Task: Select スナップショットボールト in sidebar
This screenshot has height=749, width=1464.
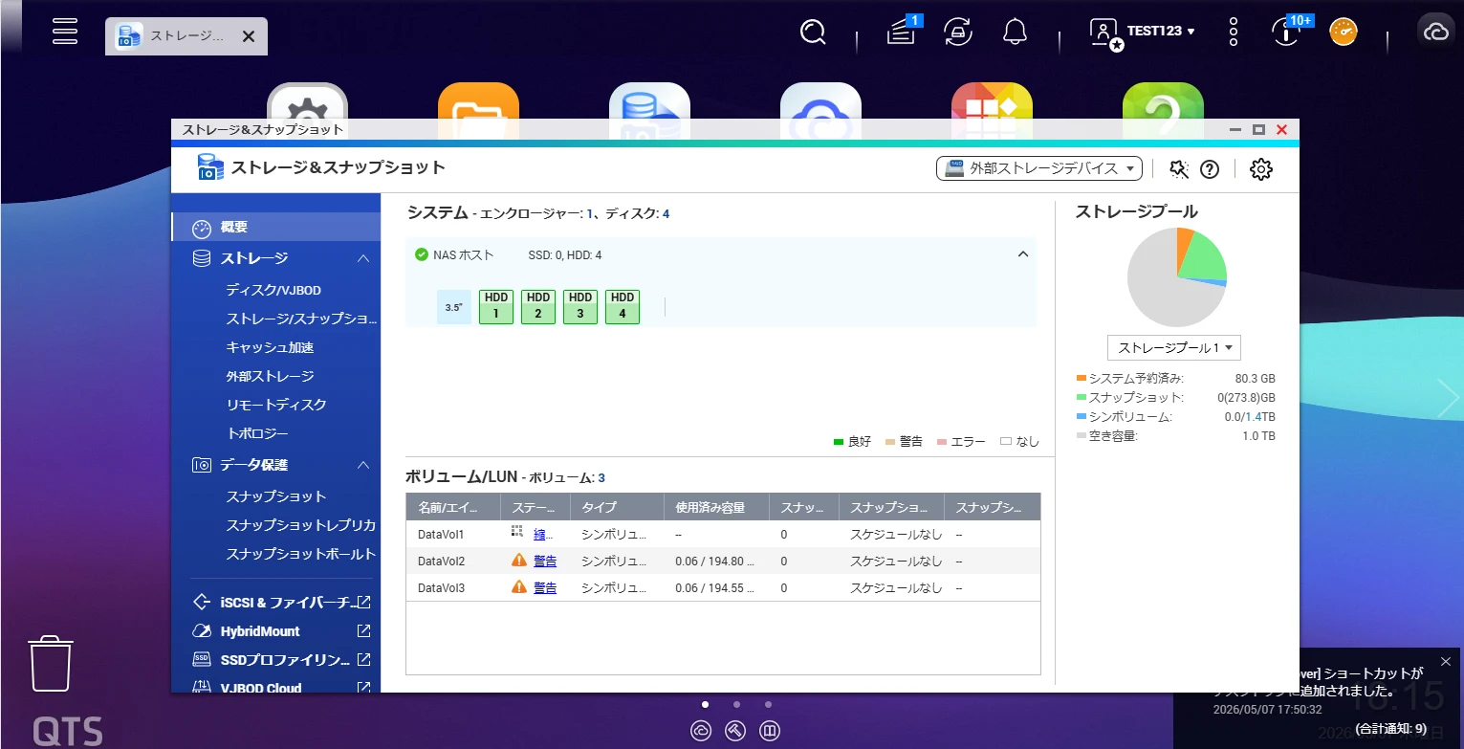Action: (301, 554)
